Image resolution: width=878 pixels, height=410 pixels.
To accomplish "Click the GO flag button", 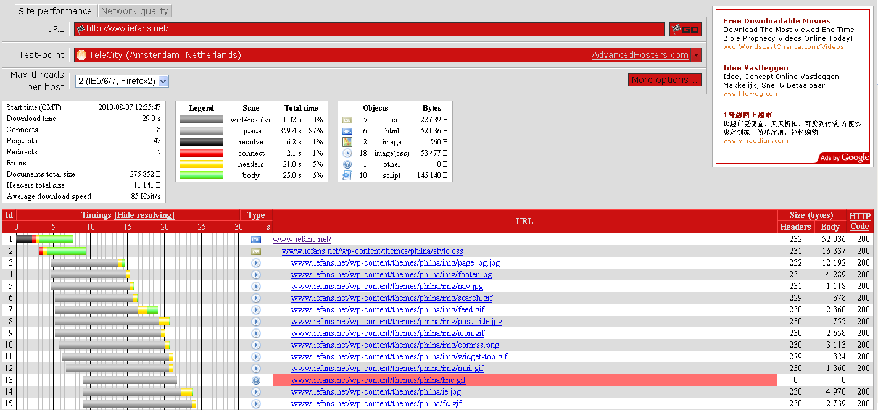I will pyautogui.click(x=685, y=29).
